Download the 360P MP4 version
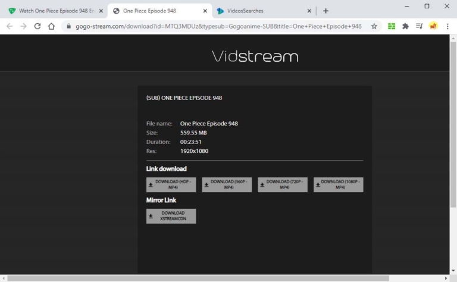The width and height of the screenshot is (457, 282). click(227, 184)
